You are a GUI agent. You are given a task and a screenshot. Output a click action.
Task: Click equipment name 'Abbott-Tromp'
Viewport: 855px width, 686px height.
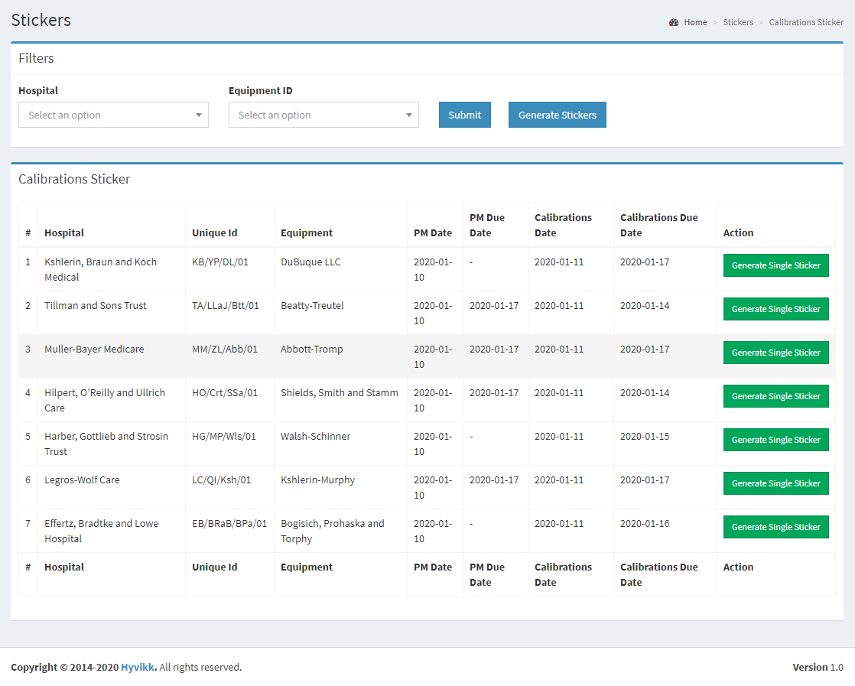tap(311, 349)
